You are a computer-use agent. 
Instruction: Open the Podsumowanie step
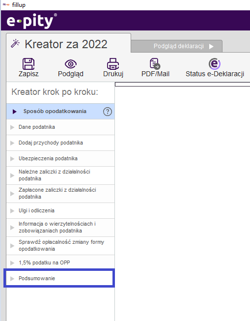click(59, 278)
